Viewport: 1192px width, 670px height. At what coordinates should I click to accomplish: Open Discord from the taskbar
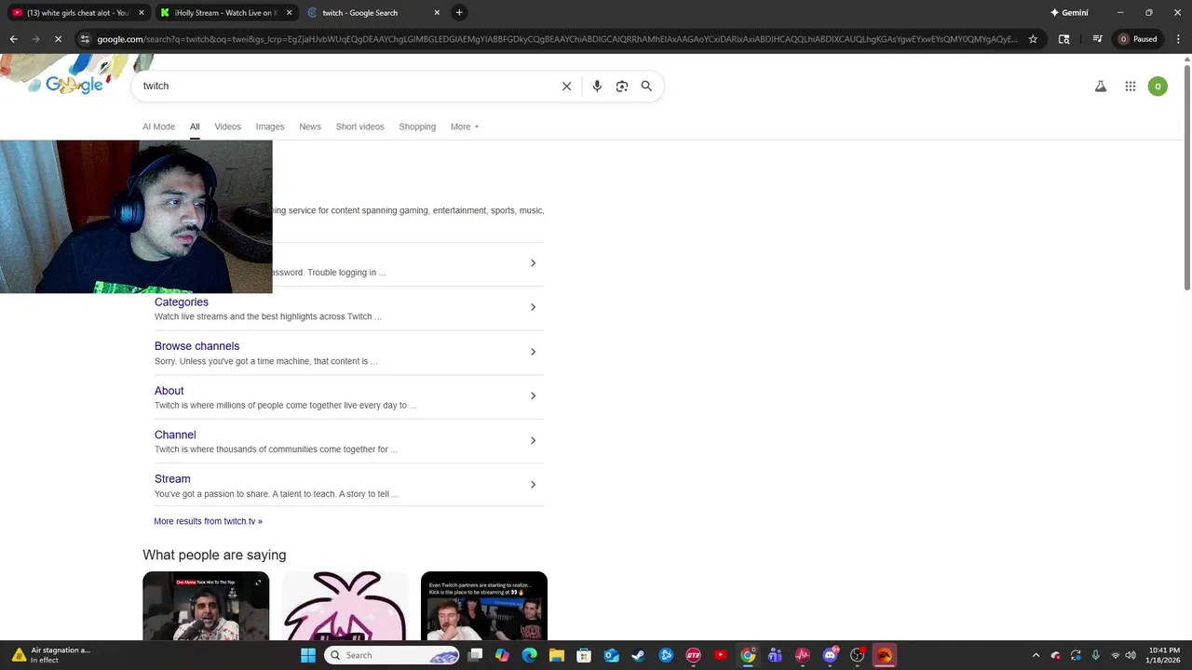click(x=830, y=655)
